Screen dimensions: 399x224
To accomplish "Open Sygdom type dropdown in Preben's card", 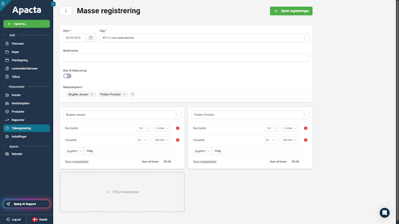I will 202,151.
